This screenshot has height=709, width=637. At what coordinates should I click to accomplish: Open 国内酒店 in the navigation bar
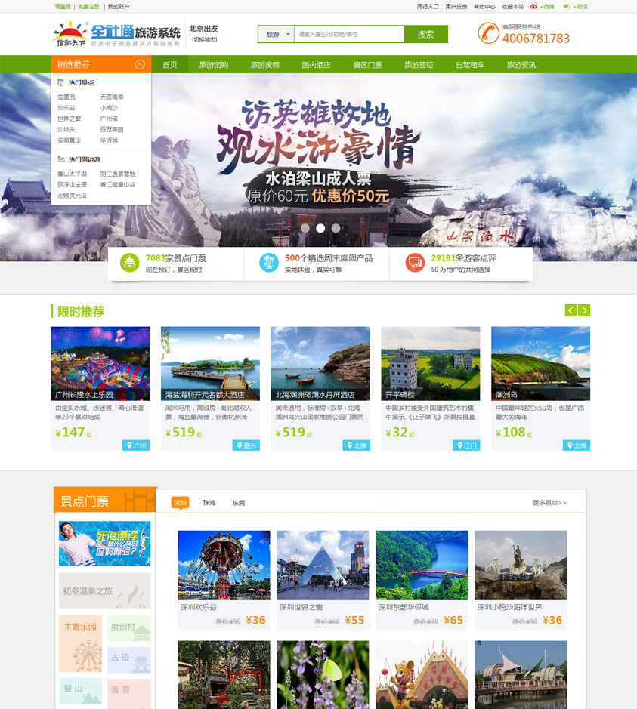tap(316, 65)
